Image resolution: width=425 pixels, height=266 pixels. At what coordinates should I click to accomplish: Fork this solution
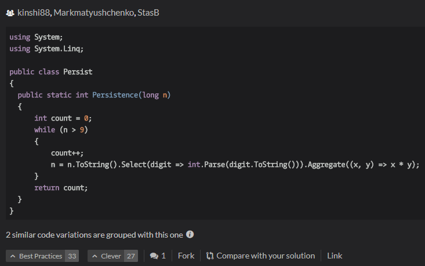point(186,256)
